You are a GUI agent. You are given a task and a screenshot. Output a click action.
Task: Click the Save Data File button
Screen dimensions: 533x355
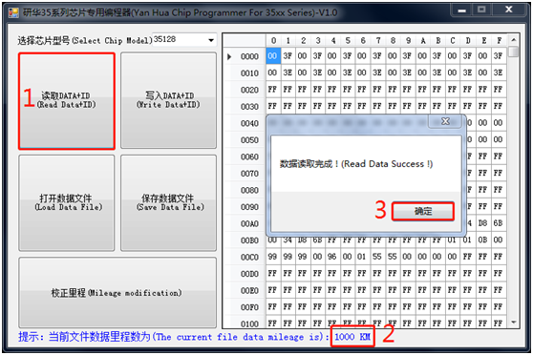tap(169, 203)
